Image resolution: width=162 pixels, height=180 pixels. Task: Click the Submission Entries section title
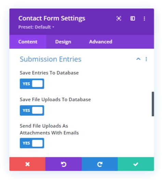(51, 59)
